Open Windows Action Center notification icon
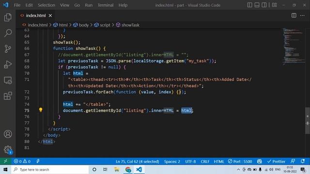Image resolution: width=310 pixels, height=174 pixels. pyautogui.click(x=303, y=170)
